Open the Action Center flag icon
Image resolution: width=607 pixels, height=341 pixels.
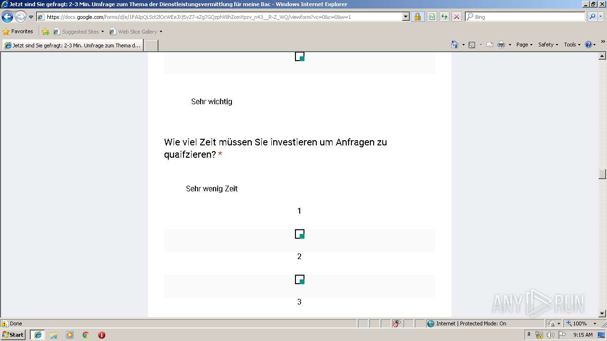561,335
